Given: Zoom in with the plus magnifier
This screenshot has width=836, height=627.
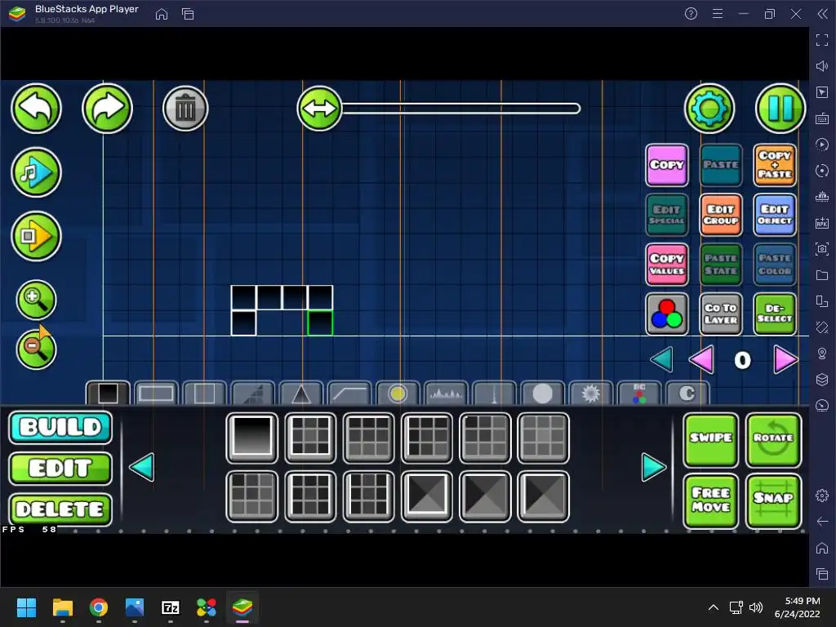Looking at the screenshot, I should 36,300.
